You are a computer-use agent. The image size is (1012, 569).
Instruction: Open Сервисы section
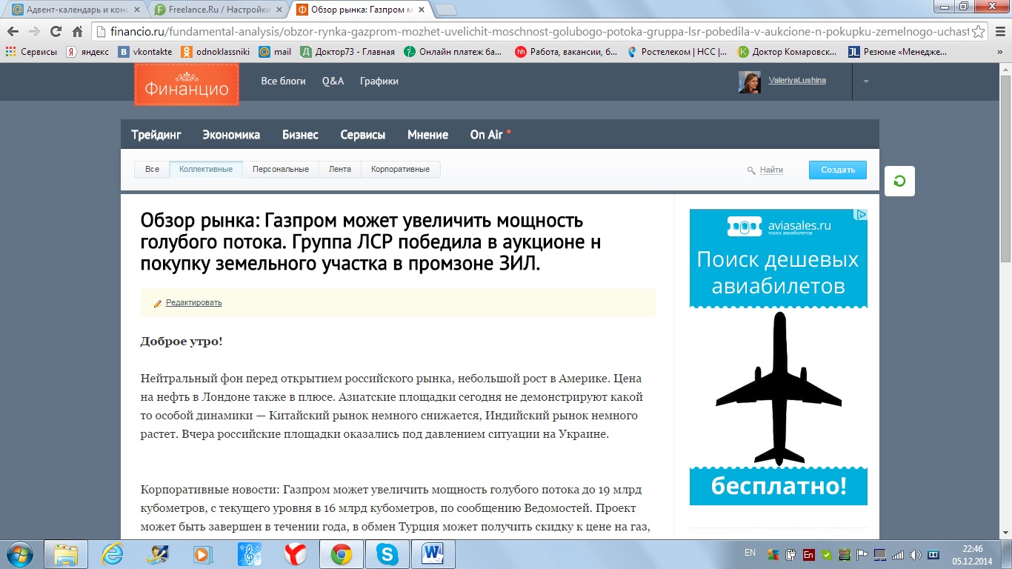pos(363,135)
